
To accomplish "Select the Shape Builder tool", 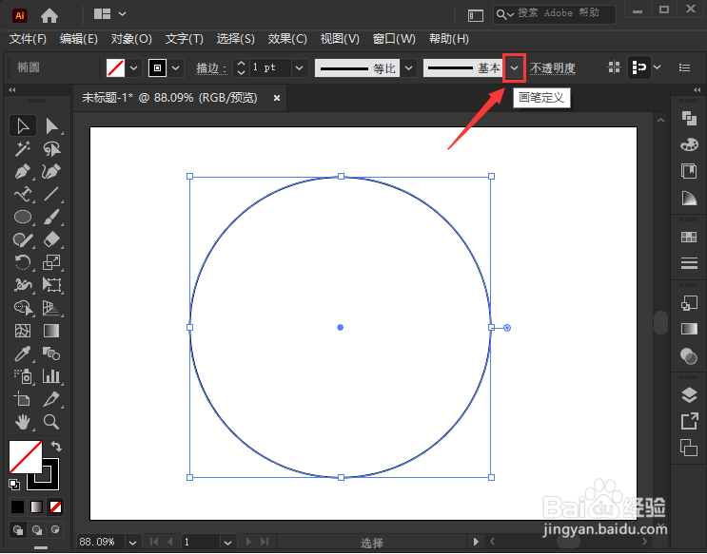I will (x=23, y=308).
